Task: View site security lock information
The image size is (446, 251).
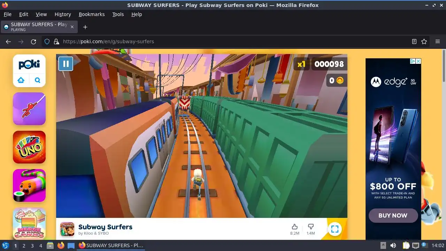Action: [56, 41]
